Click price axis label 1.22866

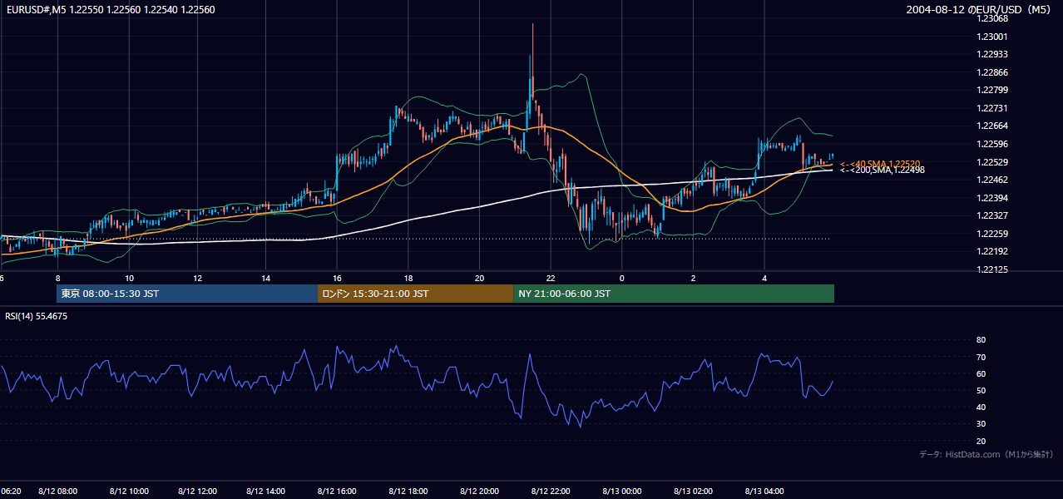pyautogui.click(x=991, y=72)
